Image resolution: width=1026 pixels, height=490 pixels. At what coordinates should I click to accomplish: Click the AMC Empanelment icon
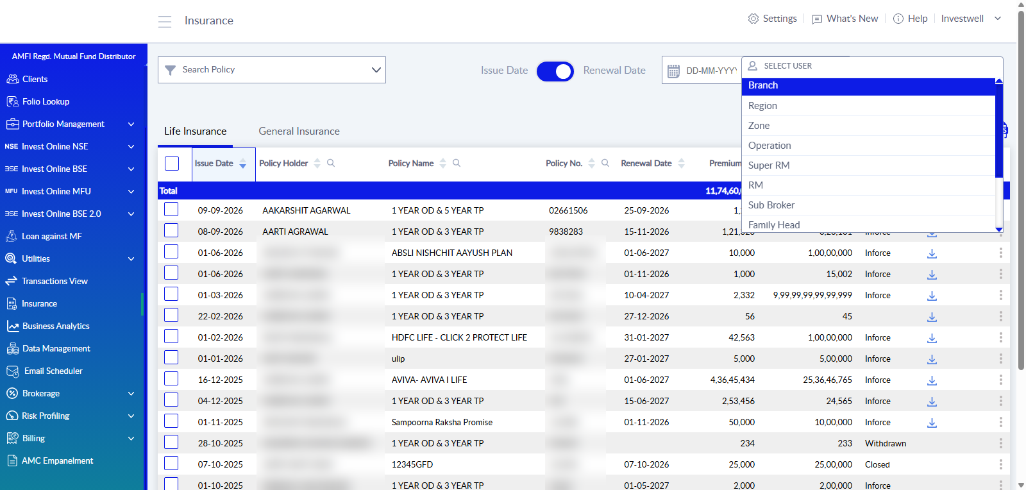click(12, 460)
